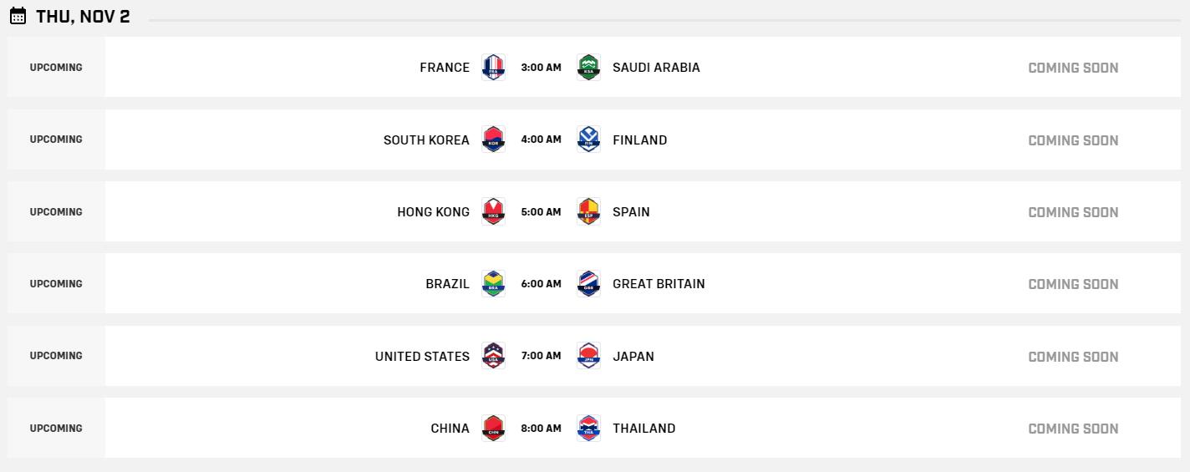1190x472 pixels.
Task: Open the Thailand team badge
Action: coord(588,429)
